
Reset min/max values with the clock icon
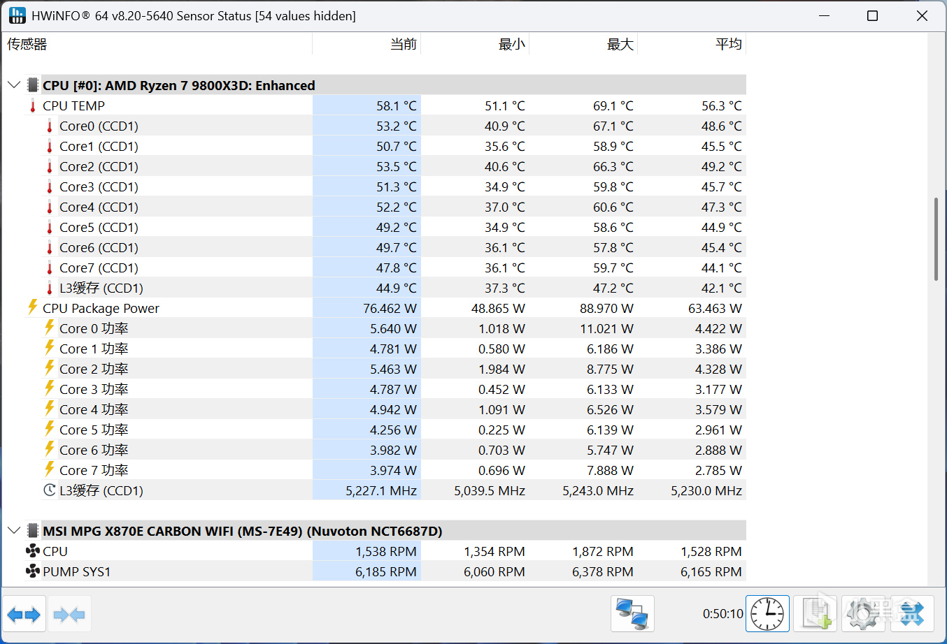click(767, 614)
